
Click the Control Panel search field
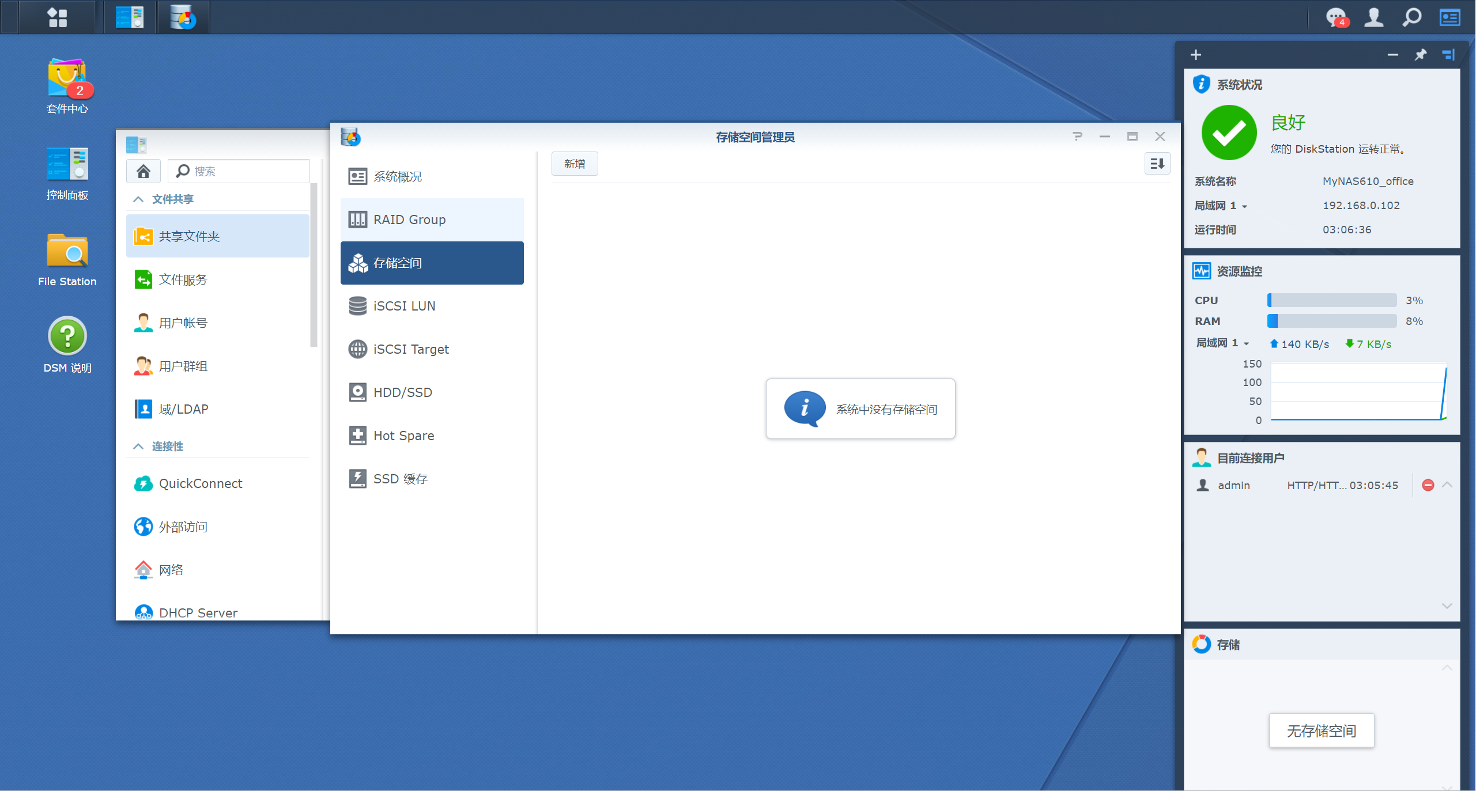click(x=239, y=171)
